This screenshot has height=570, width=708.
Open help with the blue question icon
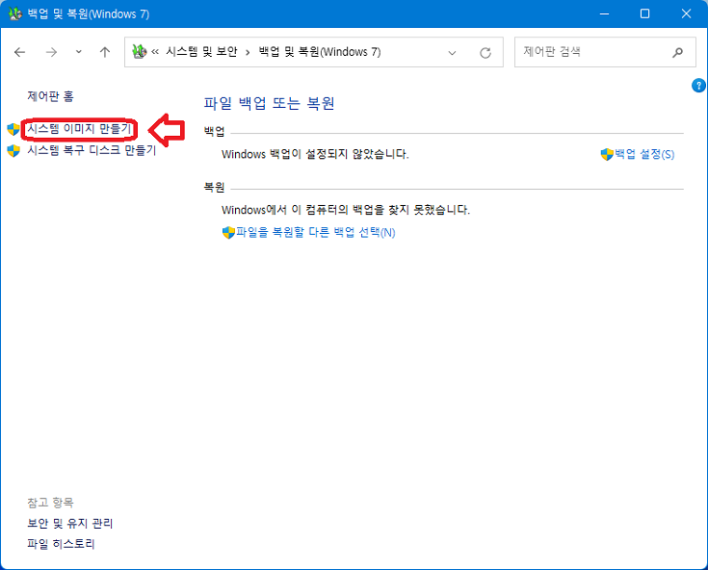click(x=698, y=86)
